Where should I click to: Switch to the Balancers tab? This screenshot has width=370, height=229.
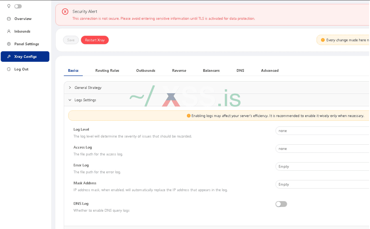point(211,71)
